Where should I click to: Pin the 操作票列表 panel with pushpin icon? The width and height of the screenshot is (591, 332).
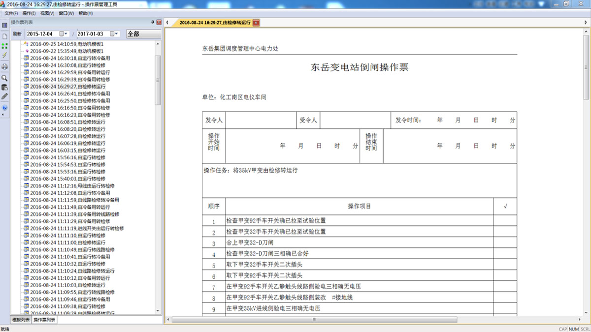(x=152, y=23)
